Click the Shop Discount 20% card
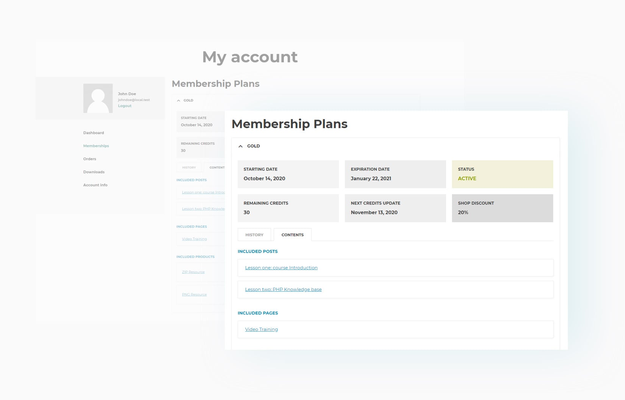Screen dimensions: 625x400 point(502,208)
